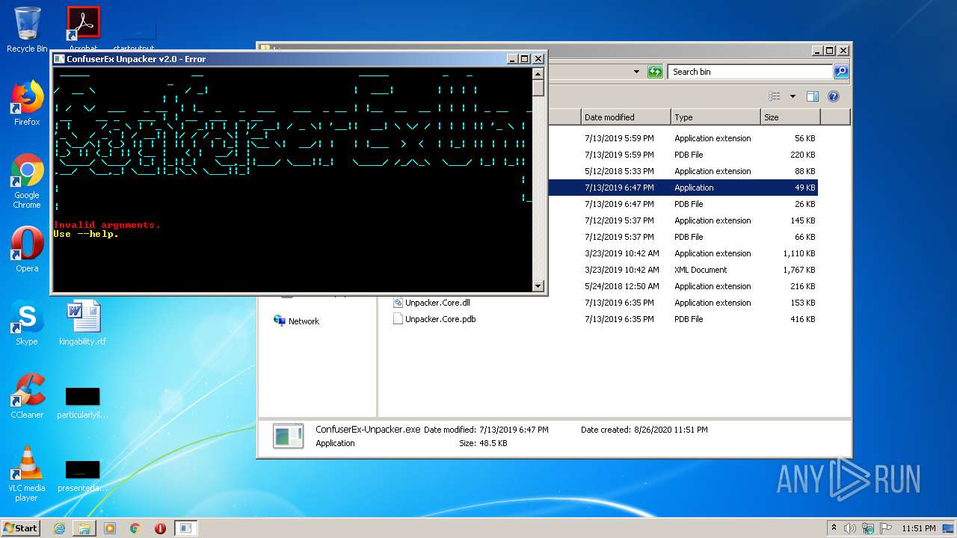This screenshot has height=538, width=957.
Task: Select the Network item icon in navigation pane
Action: (280, 321)
